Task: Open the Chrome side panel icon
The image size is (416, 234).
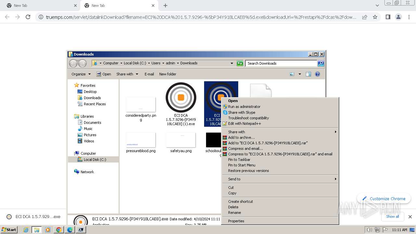Action: (388, 17)
